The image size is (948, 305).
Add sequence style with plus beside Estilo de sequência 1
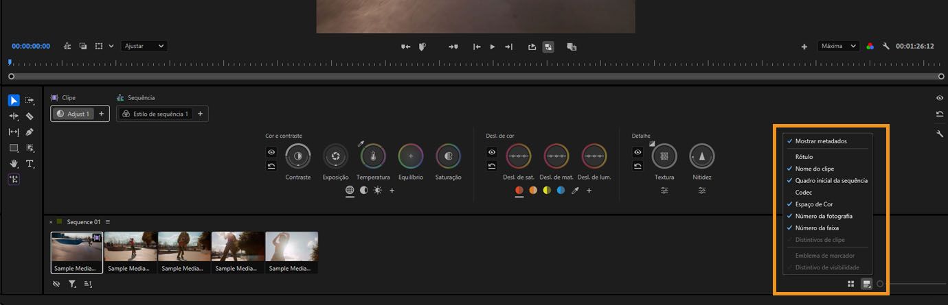[200, 114]
